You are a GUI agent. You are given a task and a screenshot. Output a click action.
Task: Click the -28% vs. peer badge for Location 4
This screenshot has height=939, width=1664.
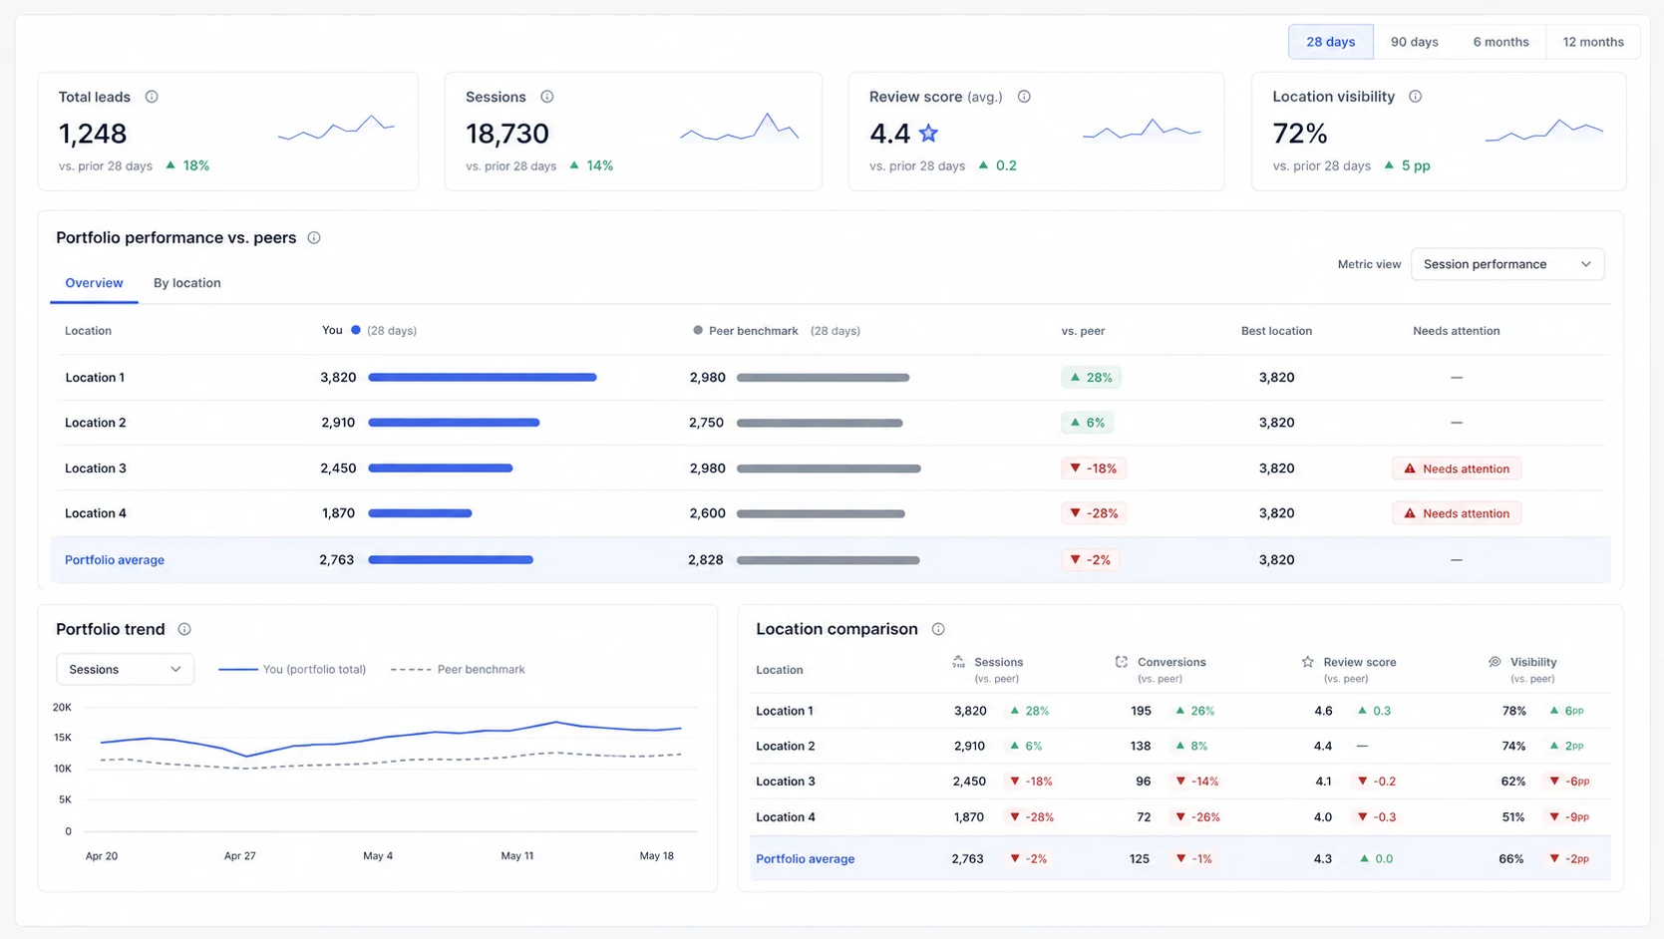coord(1093,513)
